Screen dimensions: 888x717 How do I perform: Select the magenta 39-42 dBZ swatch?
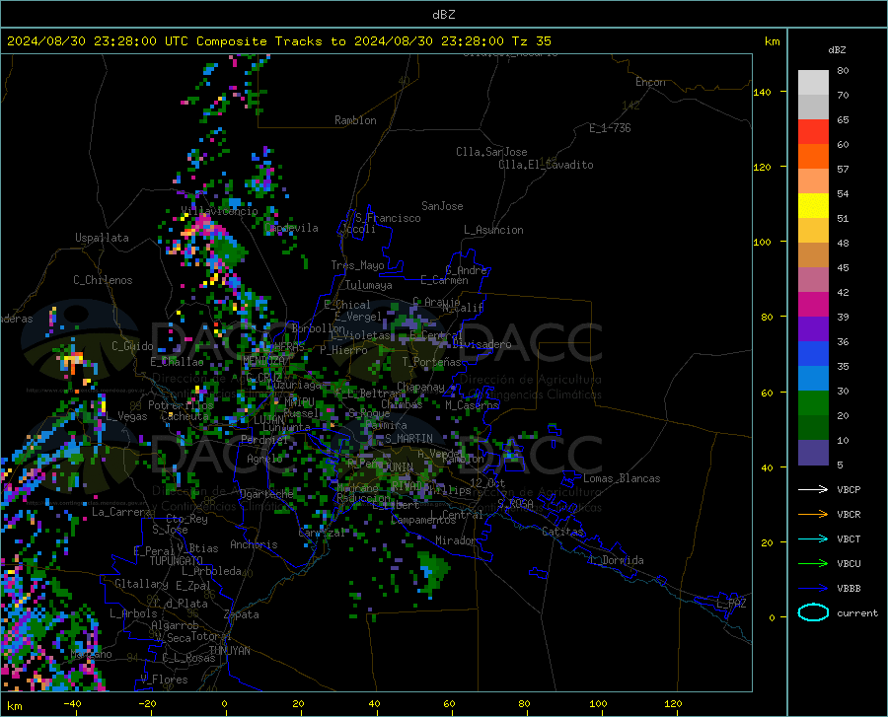click(813, 305)
